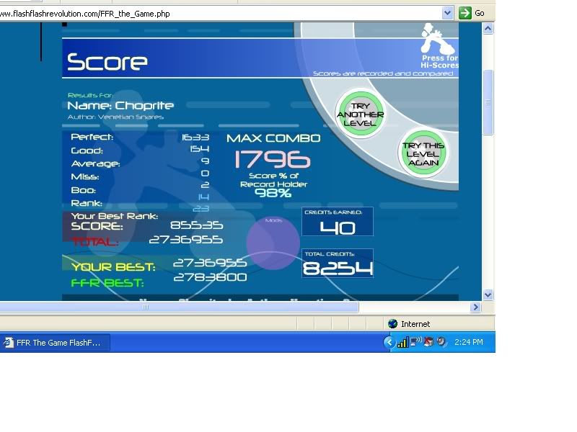Click the Credits Earned 40 box
Viewport: 577px width, 432px height.
pos(338,222)
